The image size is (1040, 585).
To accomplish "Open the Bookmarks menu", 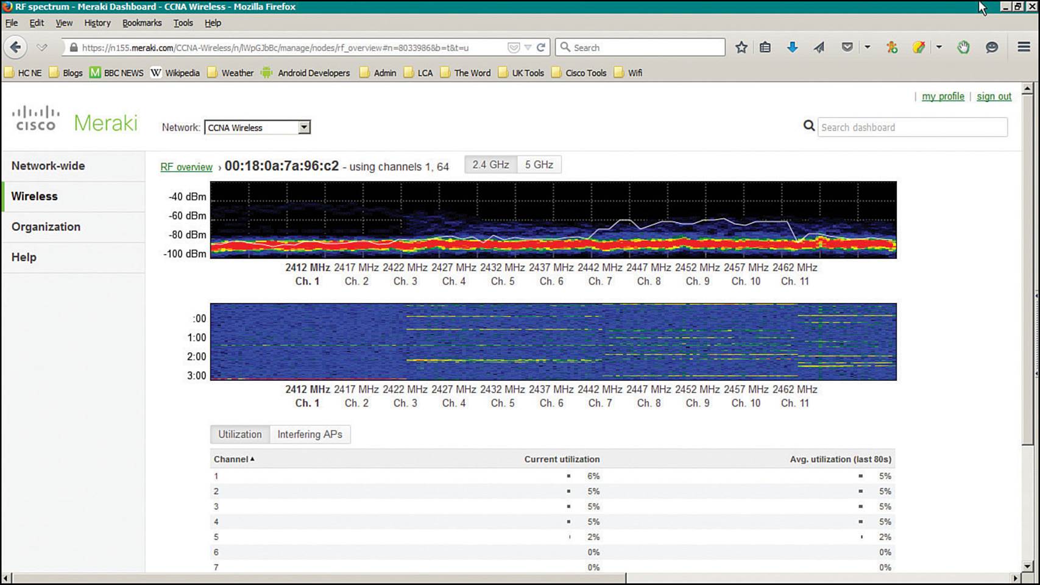I will pos(142,23).
